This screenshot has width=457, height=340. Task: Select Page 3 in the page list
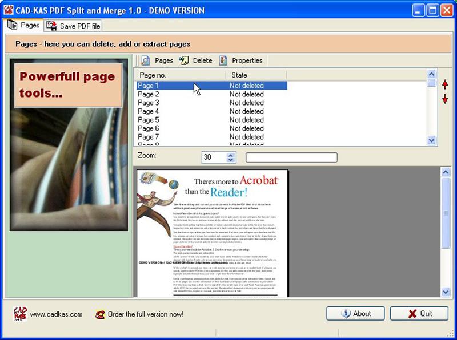coord(149,103)
